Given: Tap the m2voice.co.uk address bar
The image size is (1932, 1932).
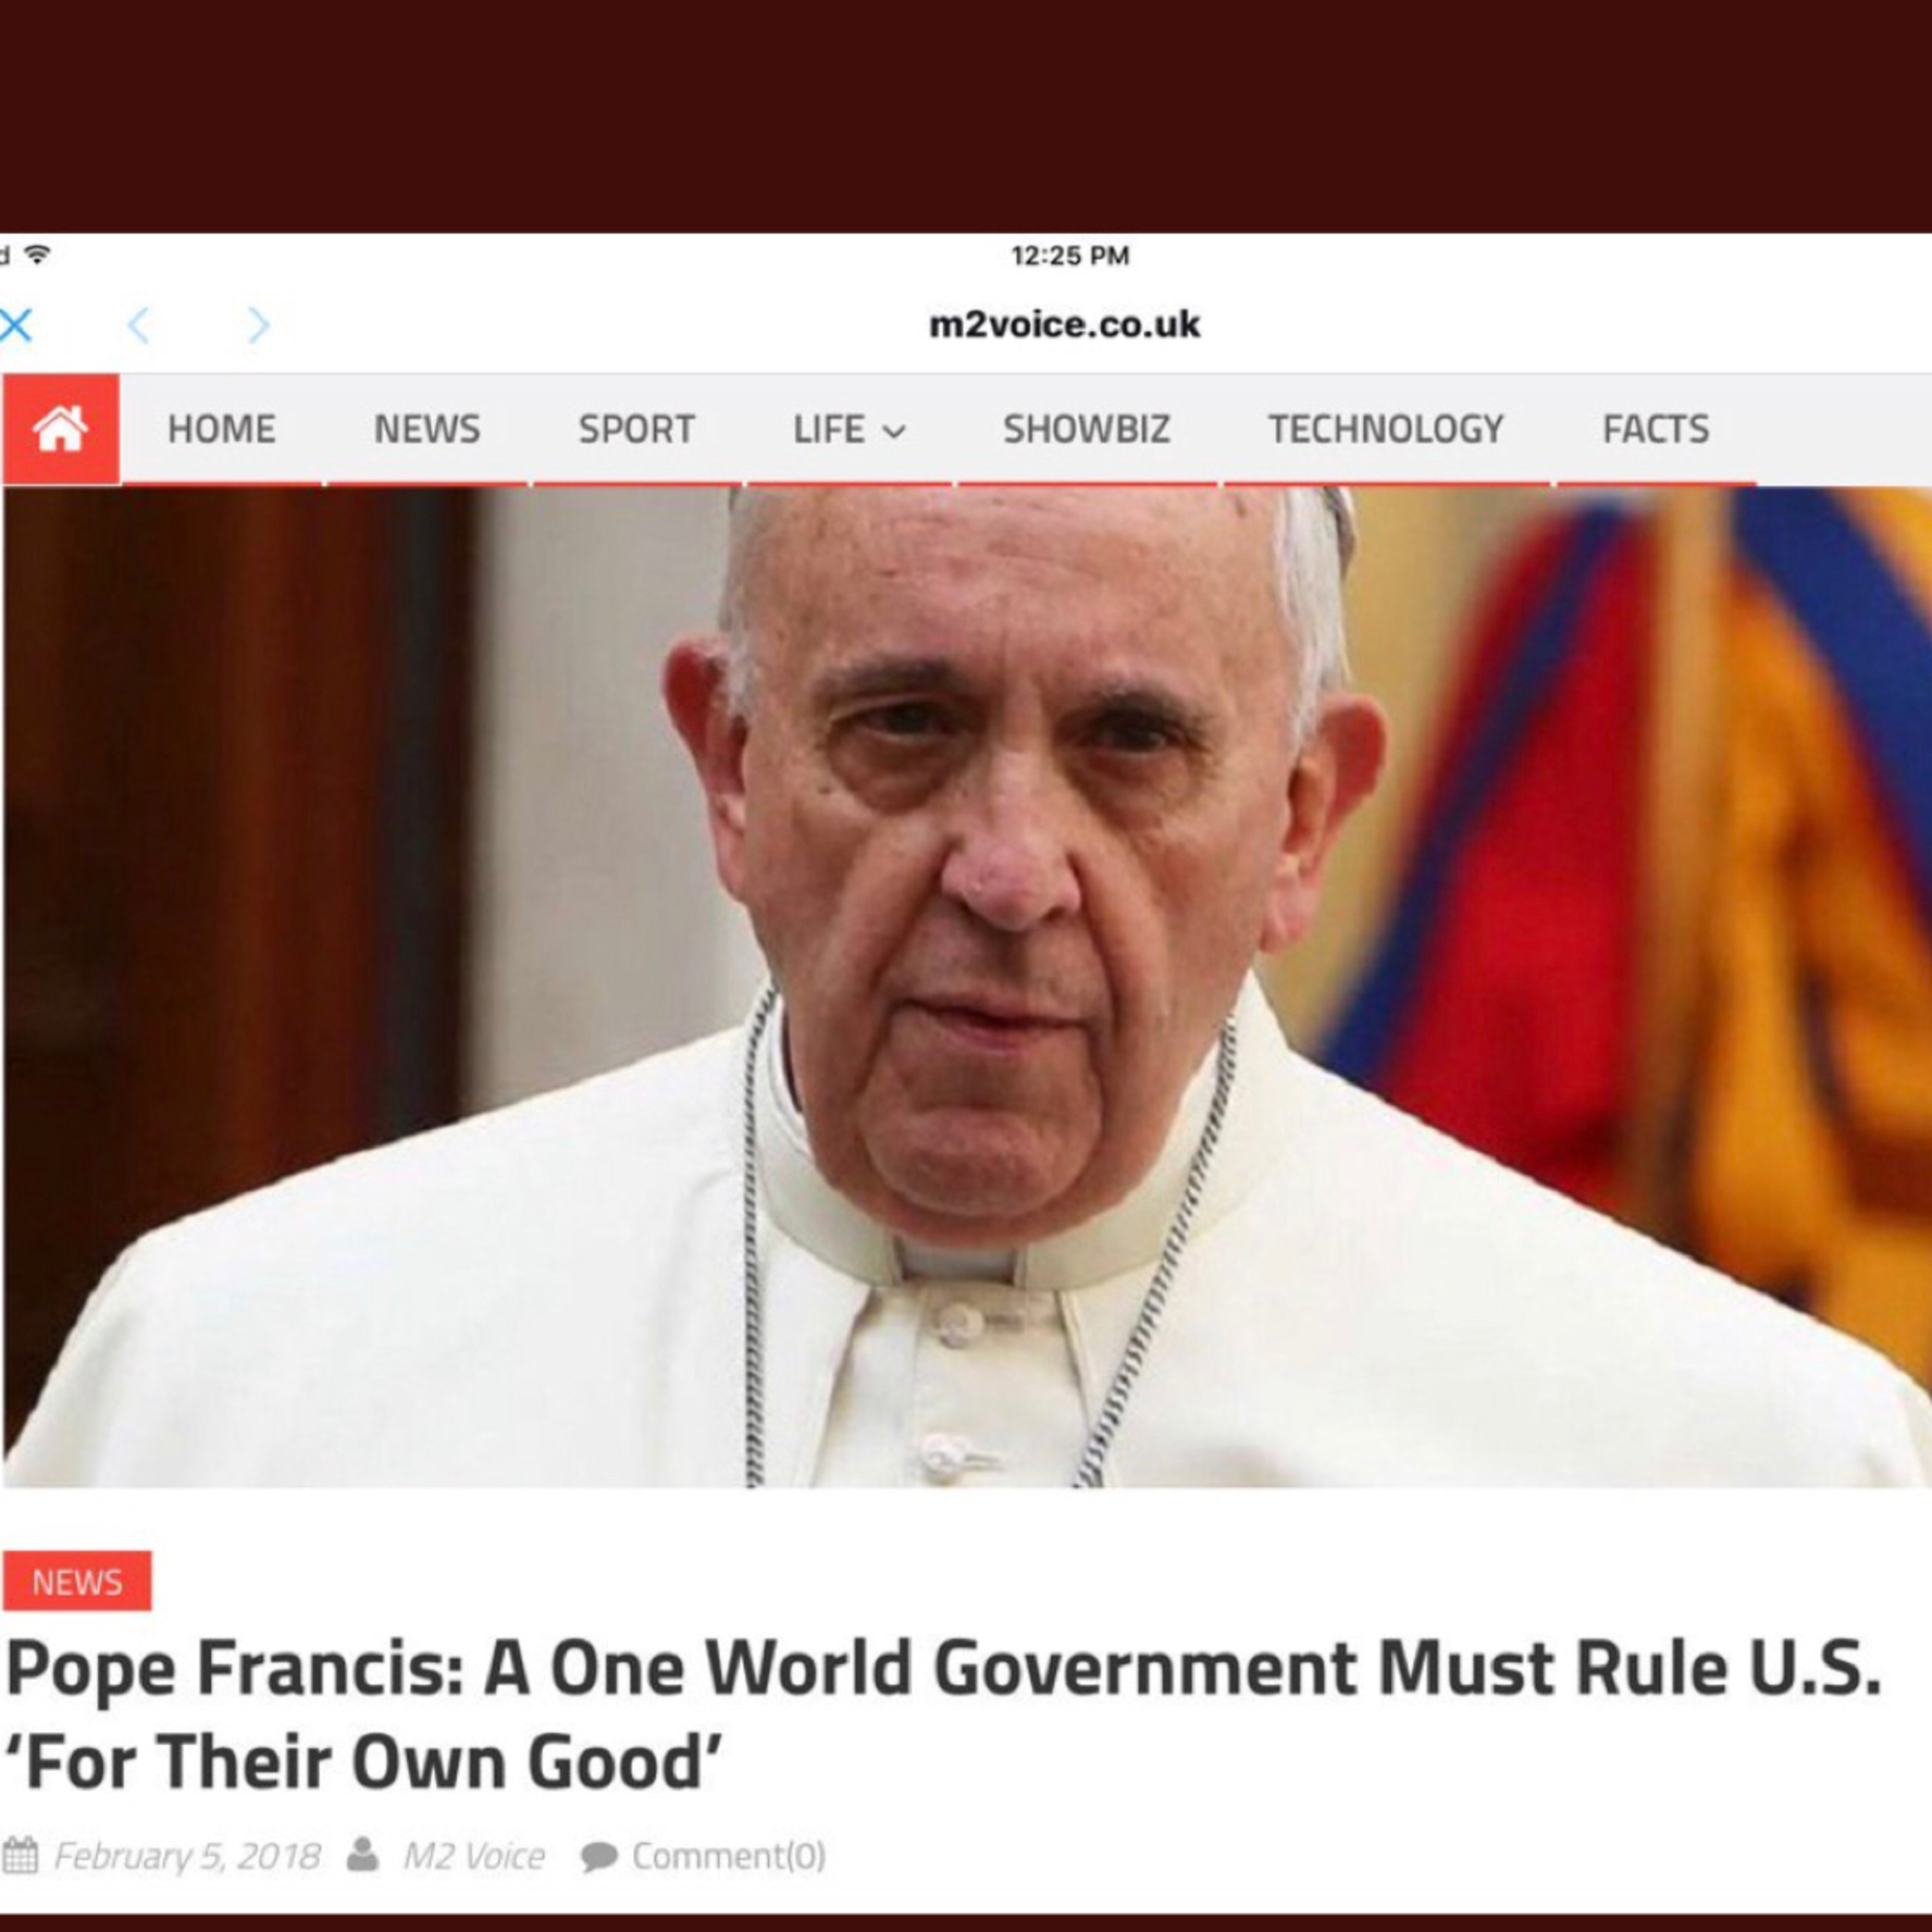Looking at the screenshot, I should pyautogui.click(x=1064, y=325).
